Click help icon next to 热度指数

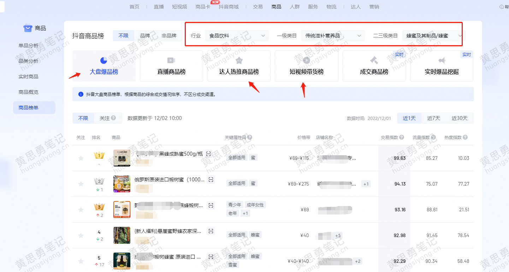click(465, 138)
